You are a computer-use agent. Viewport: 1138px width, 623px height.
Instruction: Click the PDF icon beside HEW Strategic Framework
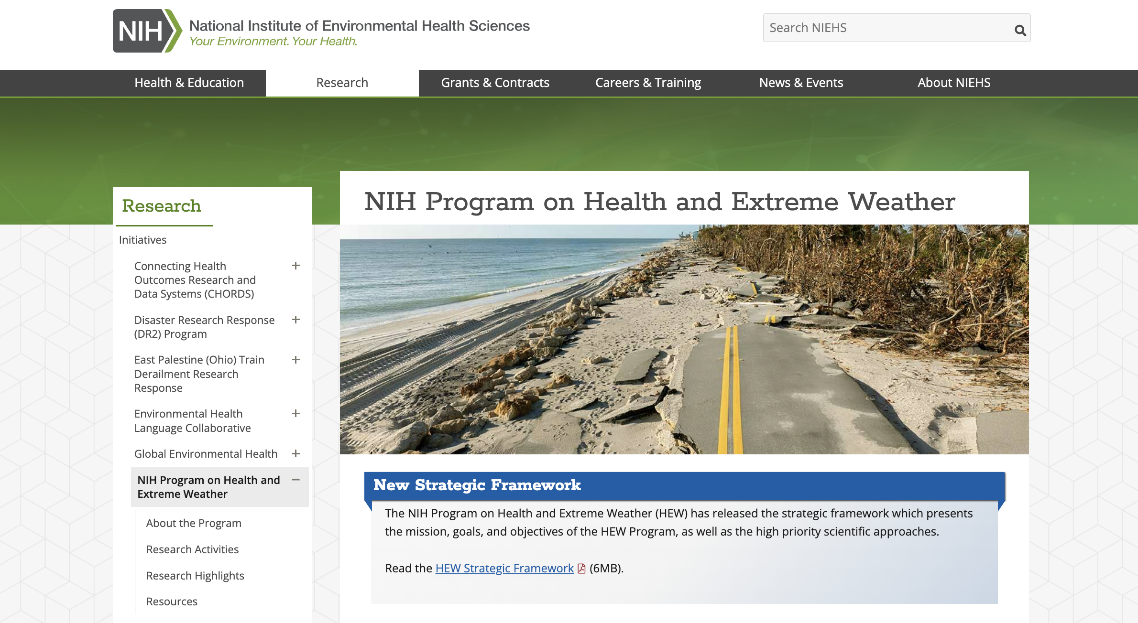pos(581,569)
